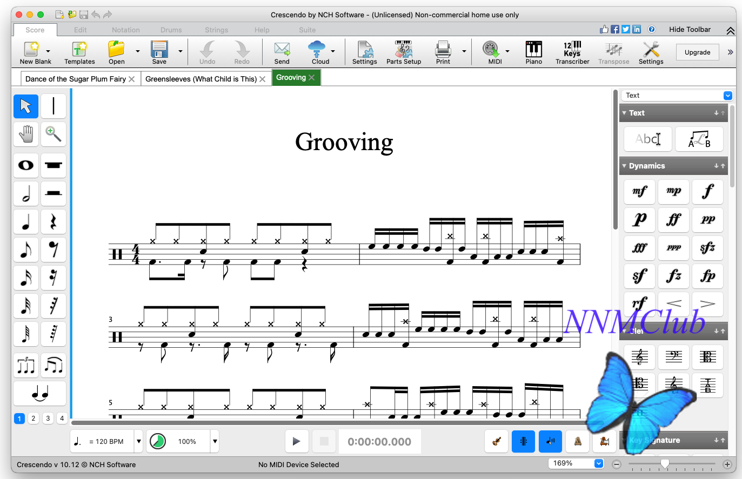Open Parts Setup from the toolbar
The height and width of the screenshot is (479, 742).
404,52
